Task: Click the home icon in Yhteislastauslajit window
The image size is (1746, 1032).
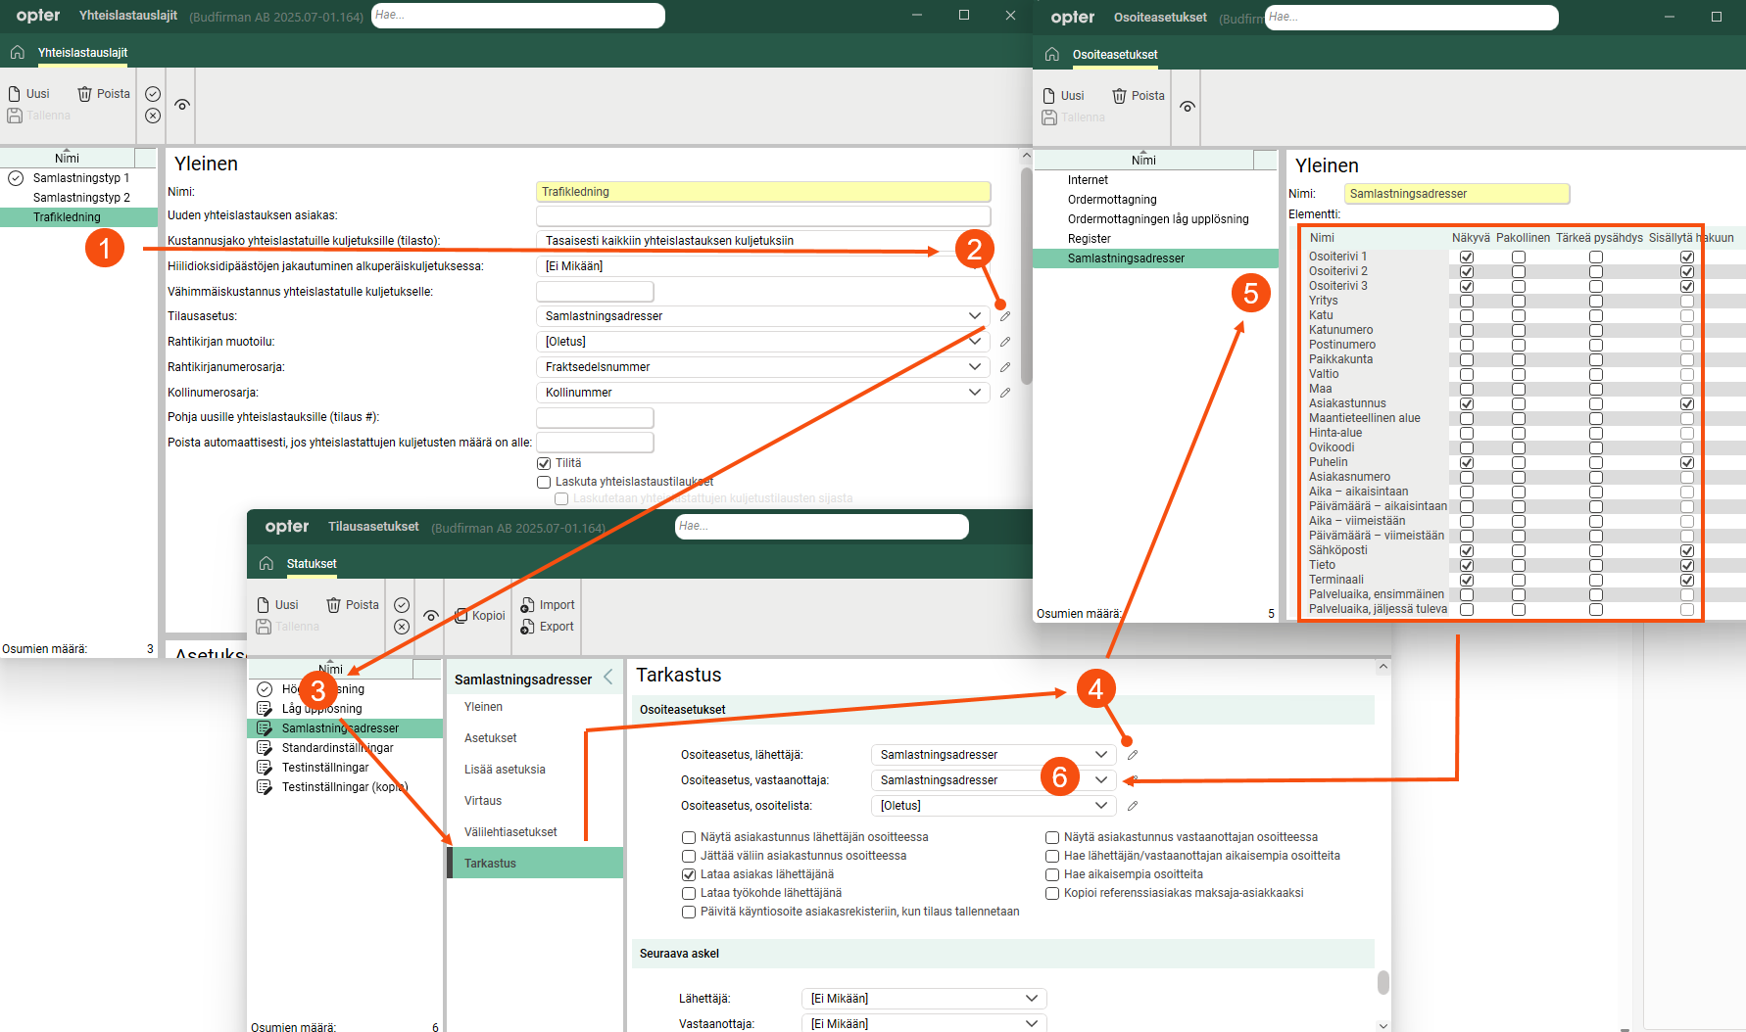Action: pos(18,53)
